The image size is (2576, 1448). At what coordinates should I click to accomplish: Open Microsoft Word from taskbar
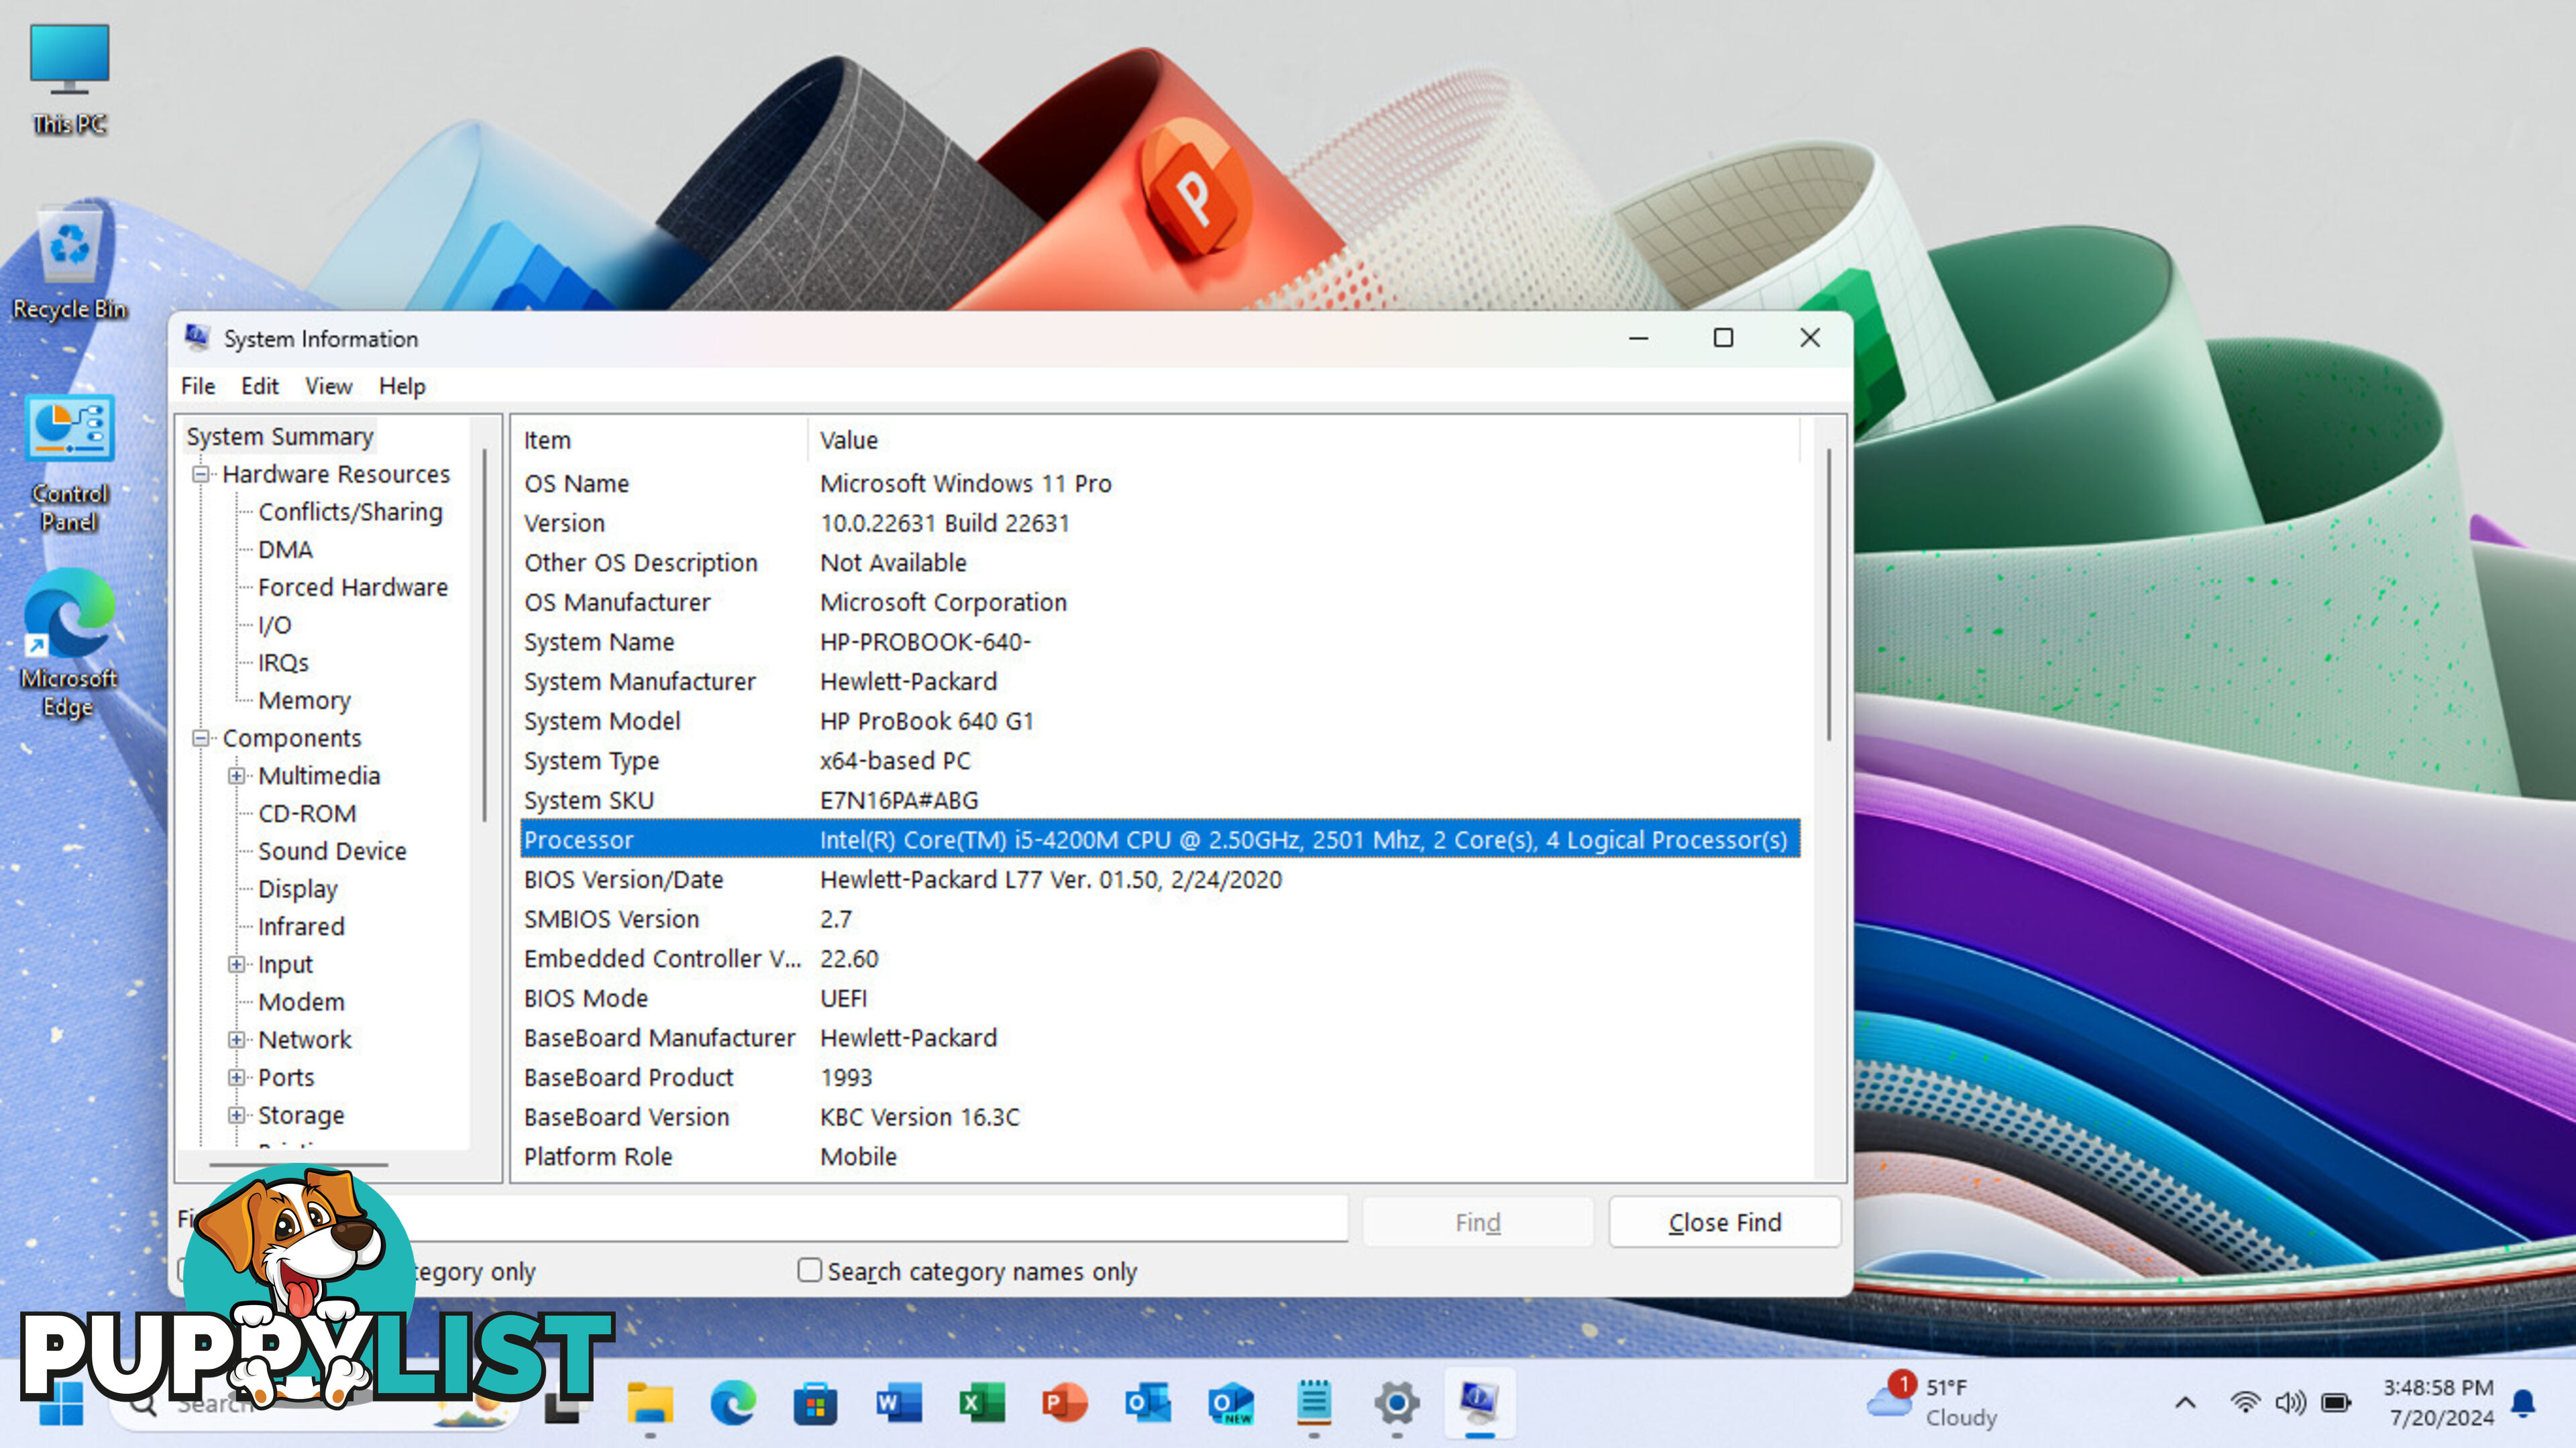[x=896, y=1404]
